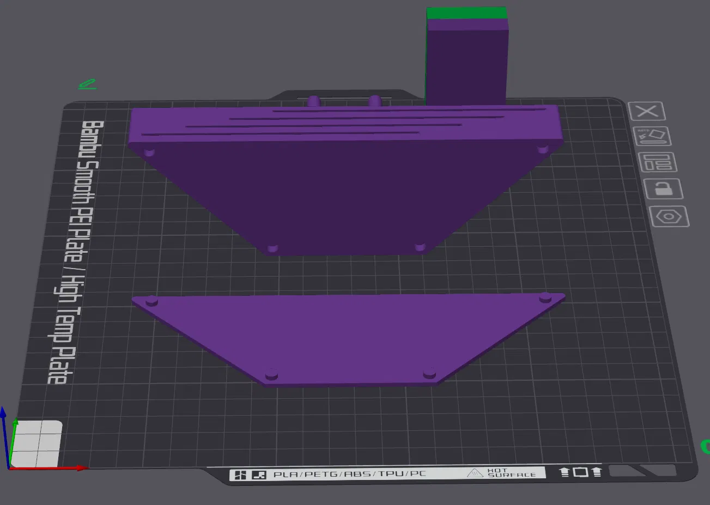Click the green pencil edit plate name icon
The image size is (710, 505).
coord(88,84)
